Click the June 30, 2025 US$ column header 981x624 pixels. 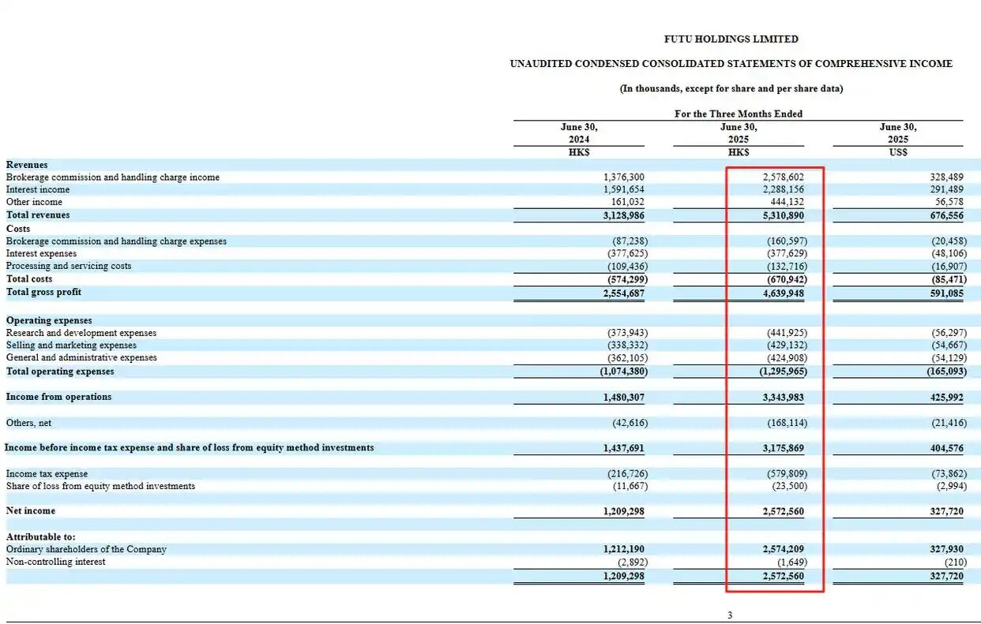tap(898, 139)
